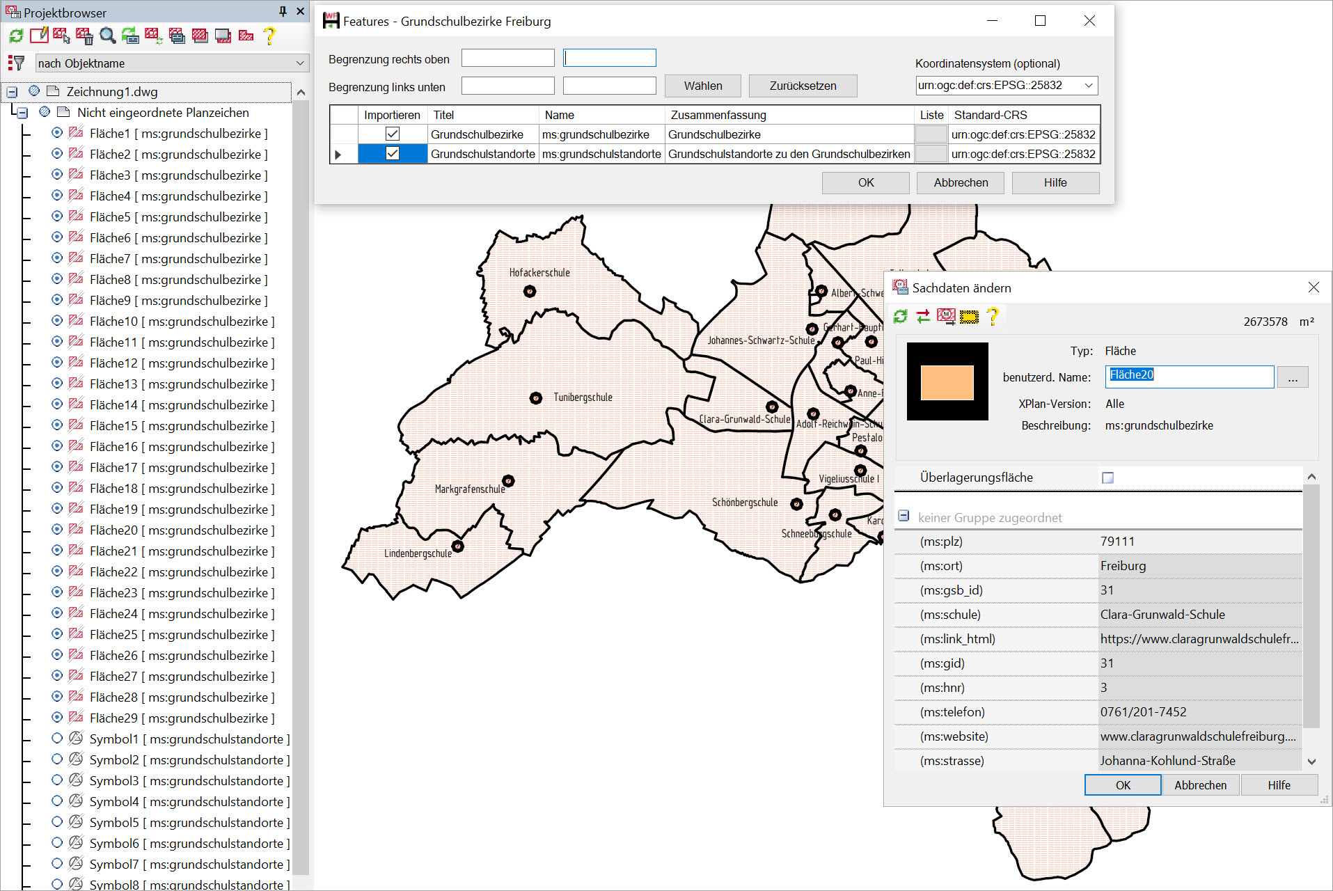Click the yellow dotted rectangle icon
This screenshot has height=891, width=1333.
[x=969, y=317]
